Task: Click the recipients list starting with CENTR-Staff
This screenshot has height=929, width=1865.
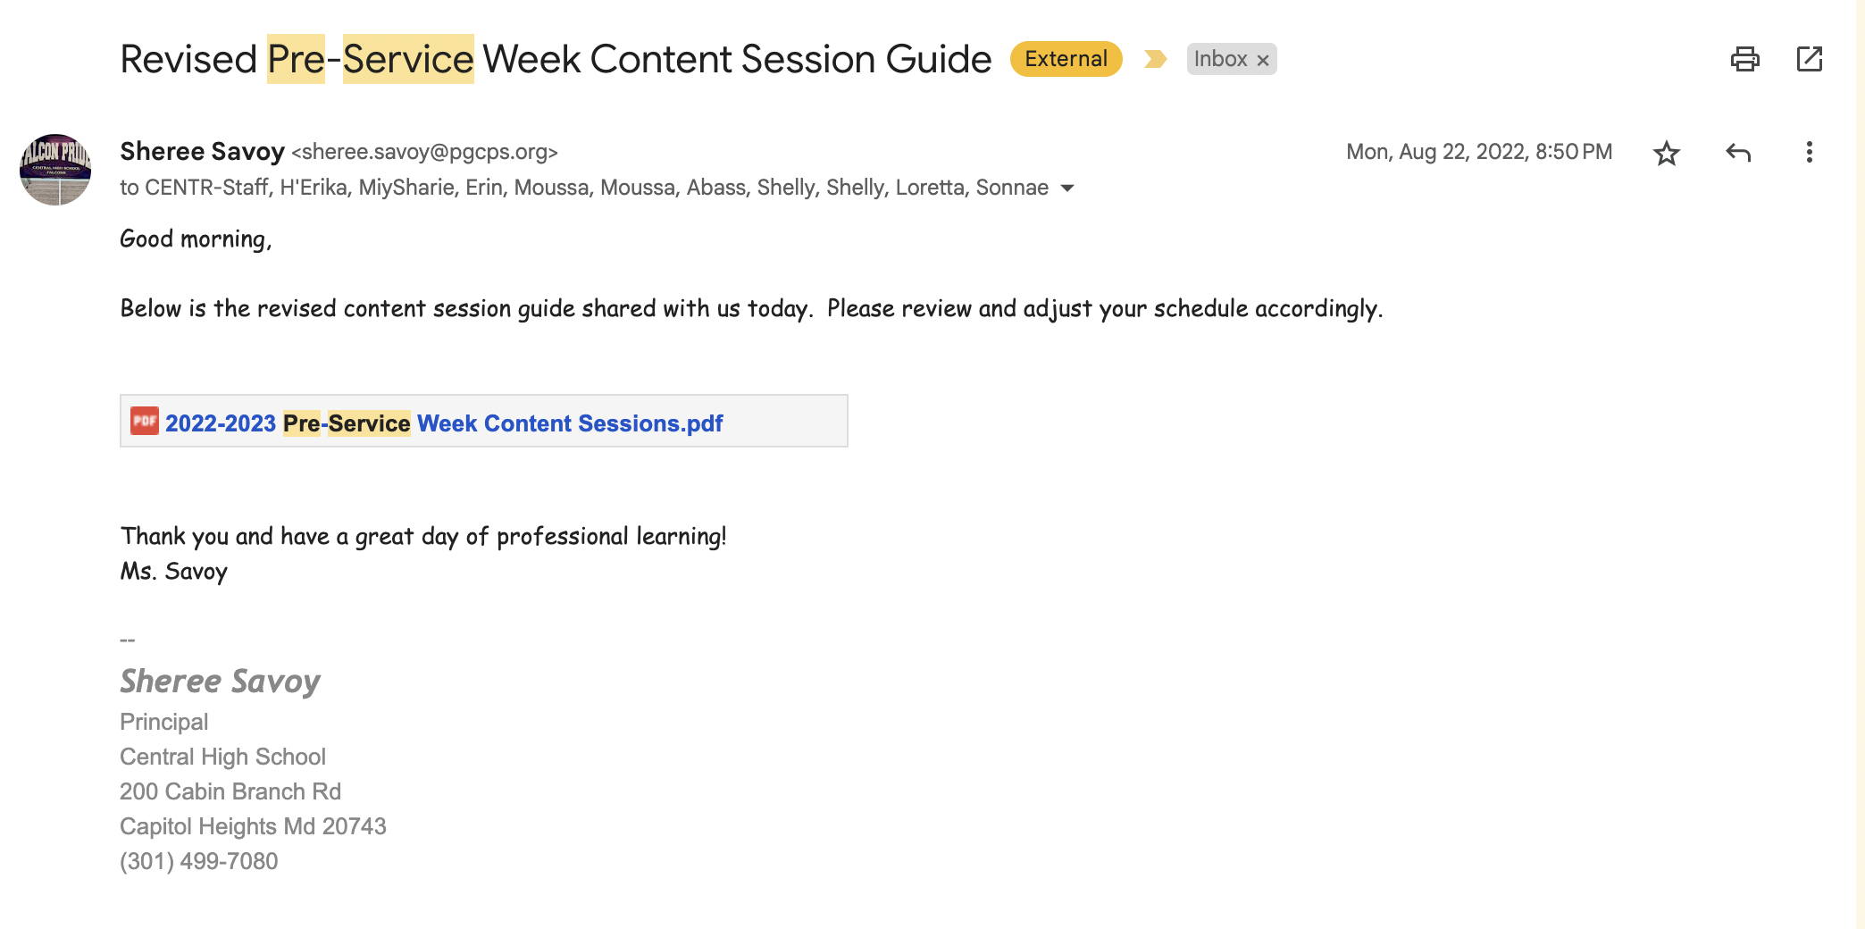Action: point(584,188)
